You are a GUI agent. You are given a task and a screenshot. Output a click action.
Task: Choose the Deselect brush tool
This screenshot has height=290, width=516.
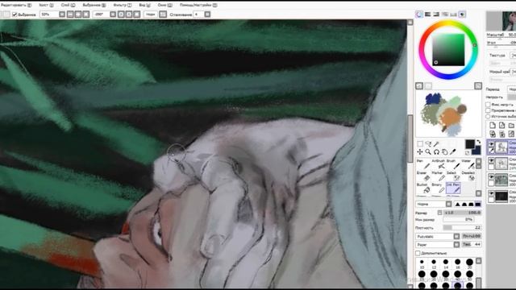[x=468, y=176]
